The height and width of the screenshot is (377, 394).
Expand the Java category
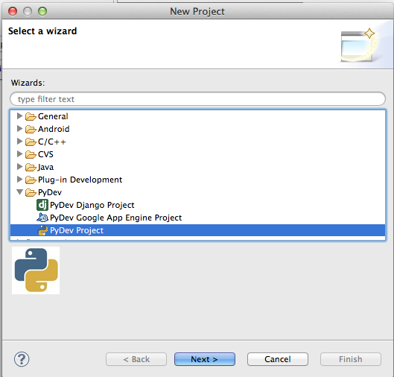(19, 167)
